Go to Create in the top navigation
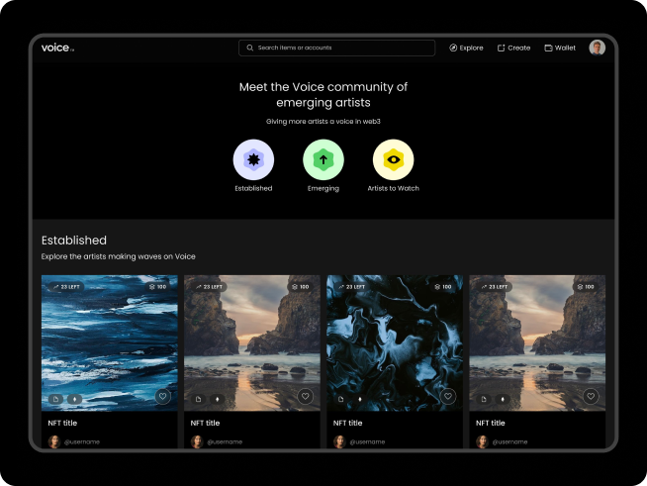Viewport: 647px width, 486px height. [x=513, y=48]
